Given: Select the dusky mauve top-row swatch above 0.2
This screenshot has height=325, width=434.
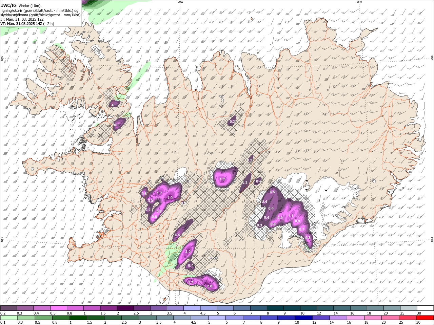Looking at the screenshot, I should point(8,308).
